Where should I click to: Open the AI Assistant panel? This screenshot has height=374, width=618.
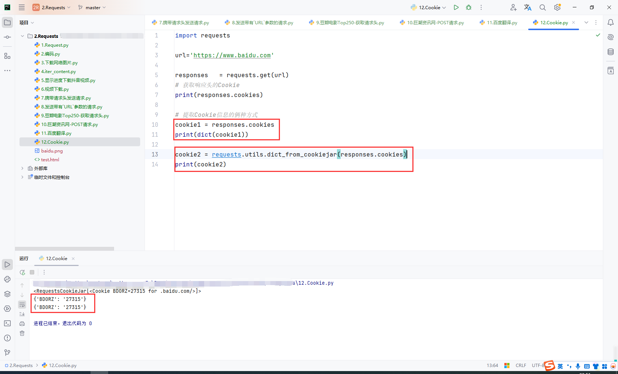(x=611, y=37)
